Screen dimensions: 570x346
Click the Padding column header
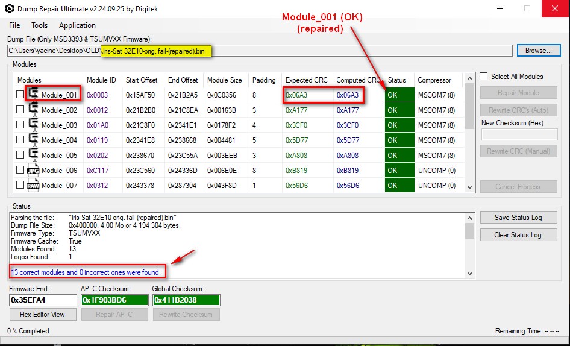(x=265, y=80)
